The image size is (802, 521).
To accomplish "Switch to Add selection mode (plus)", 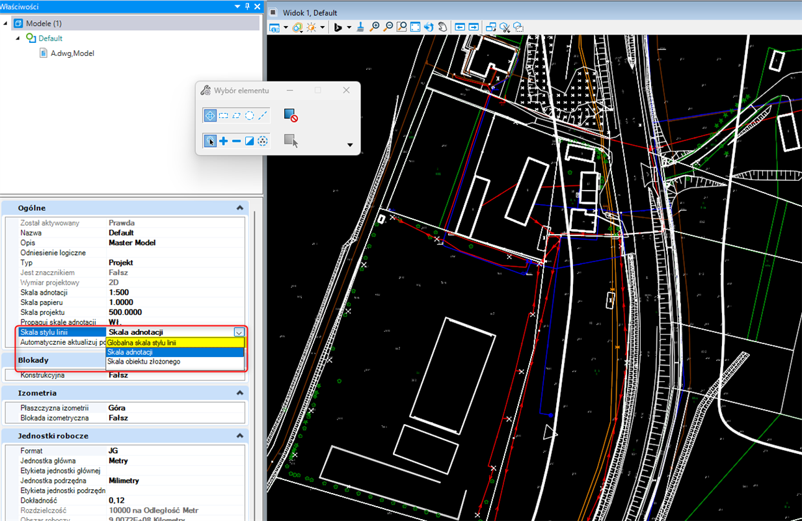I will (223, 141).
